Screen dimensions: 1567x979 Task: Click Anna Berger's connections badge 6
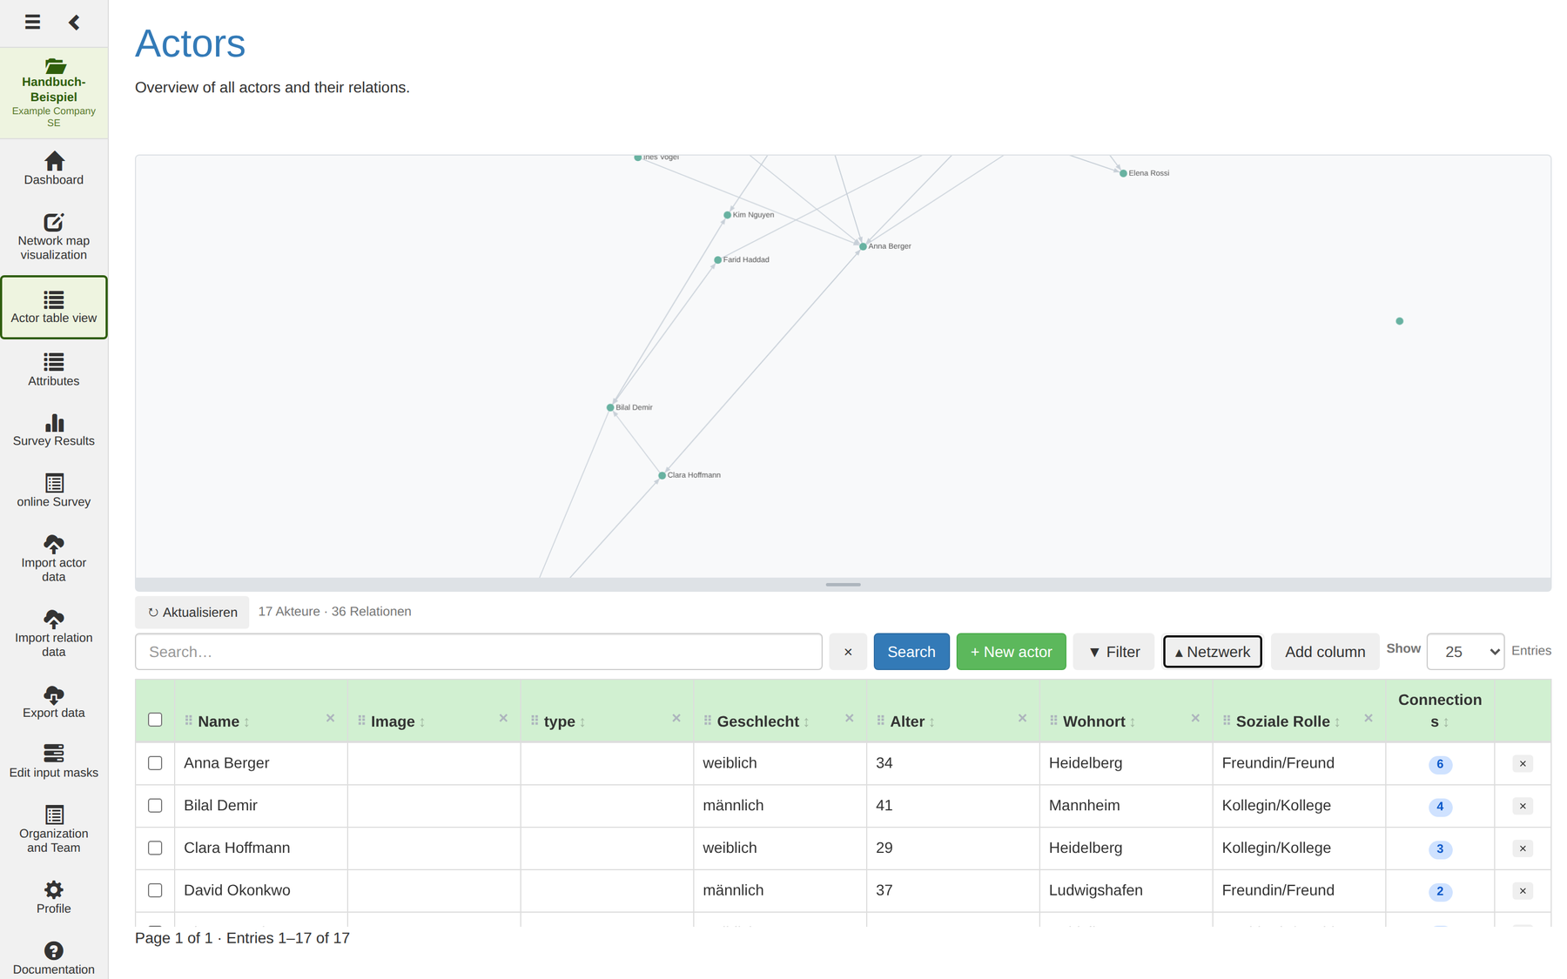1440,764
